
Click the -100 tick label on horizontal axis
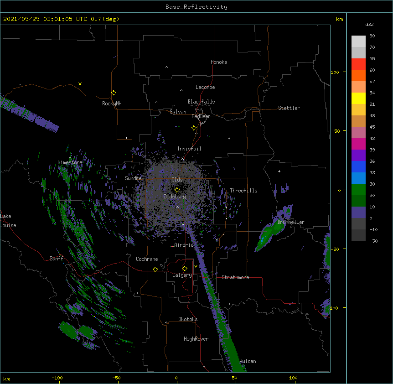57,378
